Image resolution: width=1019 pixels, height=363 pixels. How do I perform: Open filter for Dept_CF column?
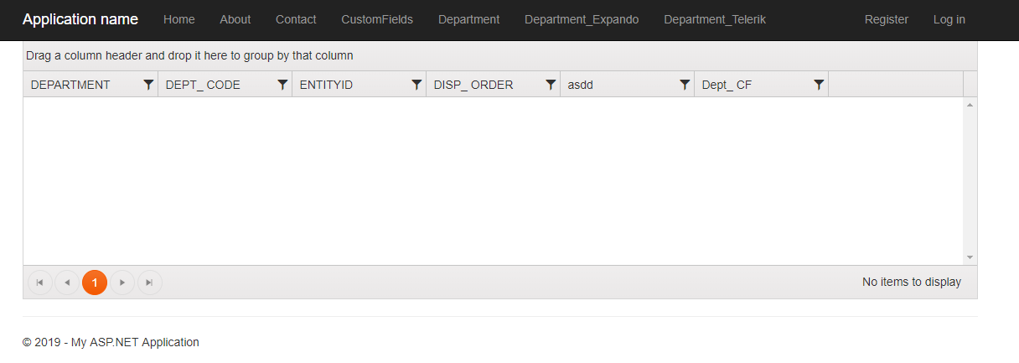[819, 85]
